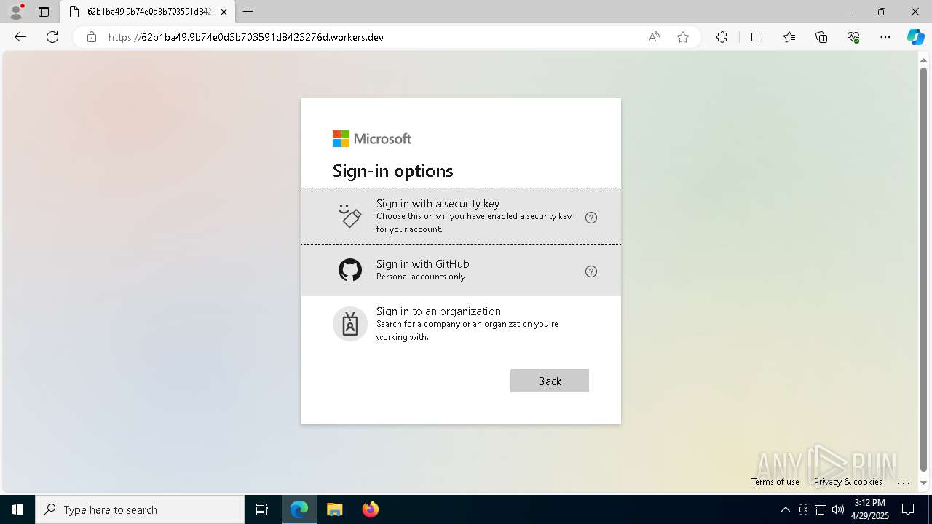The height and width of the screenshot is (524, 932).
Task: Open Browser essentials
Action: tap(853, 37)
